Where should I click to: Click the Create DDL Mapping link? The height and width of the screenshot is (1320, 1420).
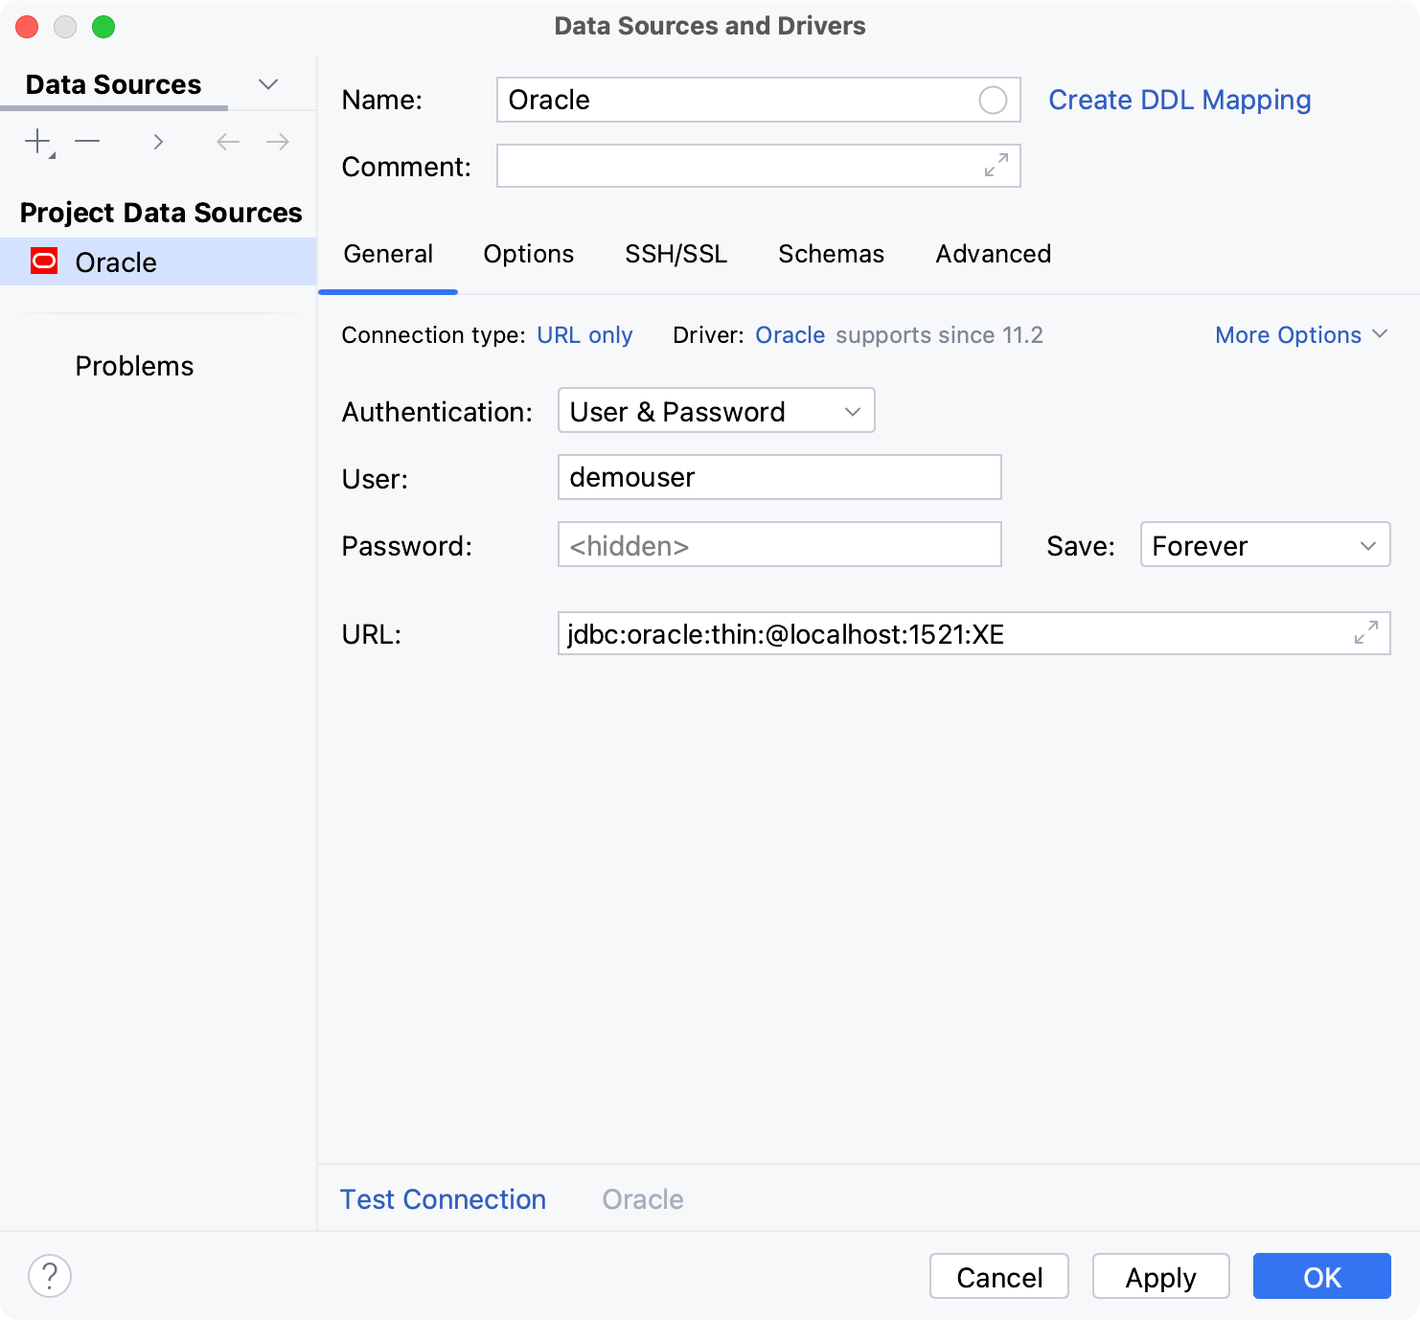[1180, 100]
